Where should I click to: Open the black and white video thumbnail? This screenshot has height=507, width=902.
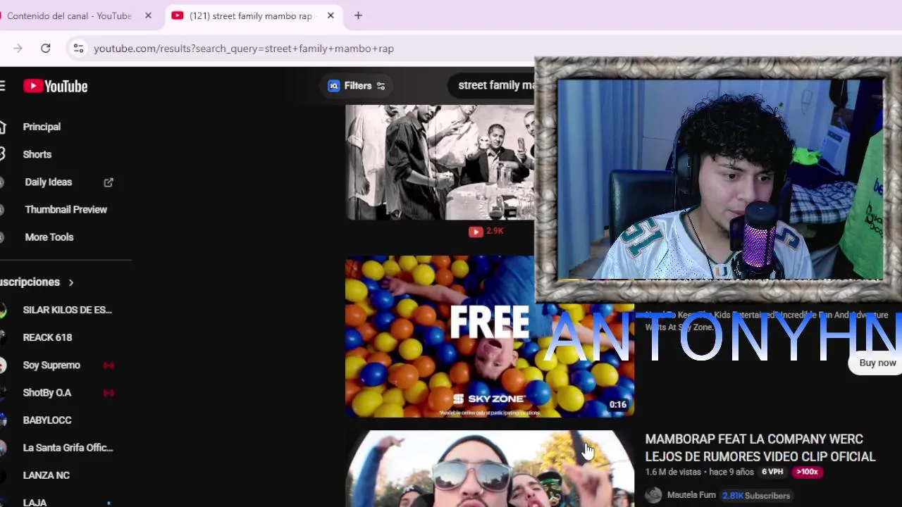pyautogui.click(x=440, y=163)
